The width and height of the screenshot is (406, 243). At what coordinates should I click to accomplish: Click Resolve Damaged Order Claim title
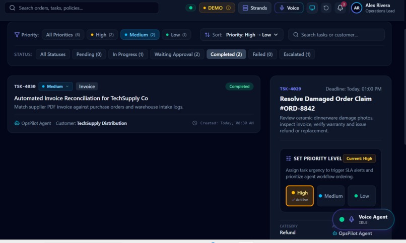pyautogui.click(x=326, y=104)
